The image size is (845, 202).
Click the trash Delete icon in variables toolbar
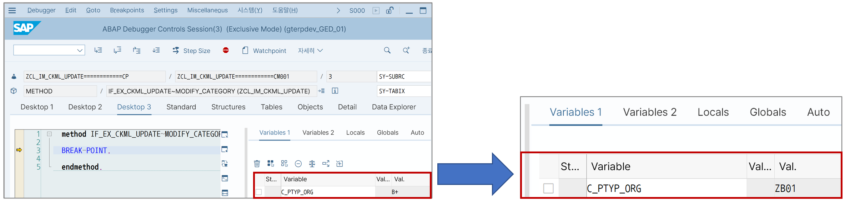point(257,164)
